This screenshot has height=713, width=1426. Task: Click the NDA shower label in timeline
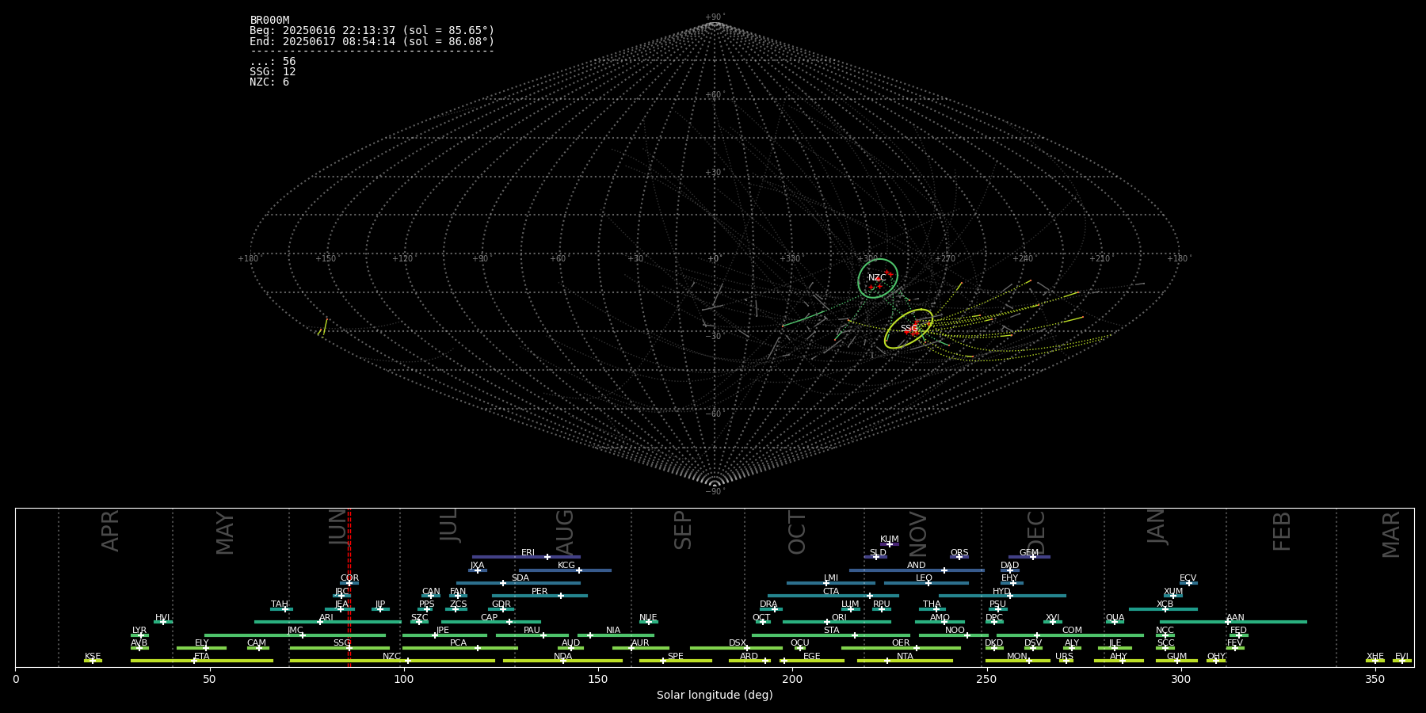tap(562, 657)
